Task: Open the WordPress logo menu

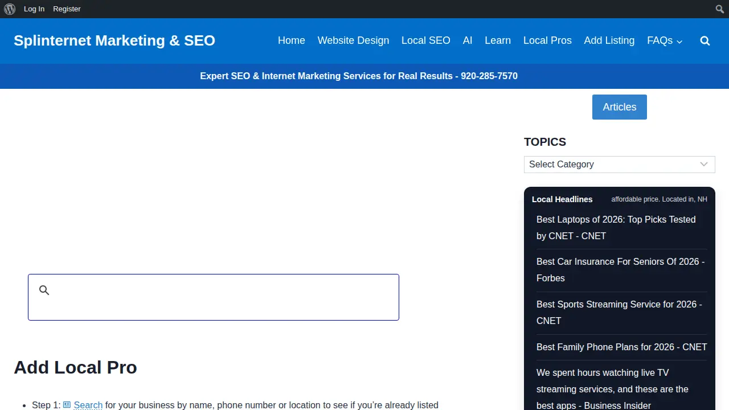Action: pyautogui.click(x=10, y=9)
